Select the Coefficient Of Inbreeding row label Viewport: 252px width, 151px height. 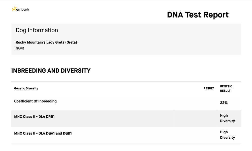pos(35,101)
